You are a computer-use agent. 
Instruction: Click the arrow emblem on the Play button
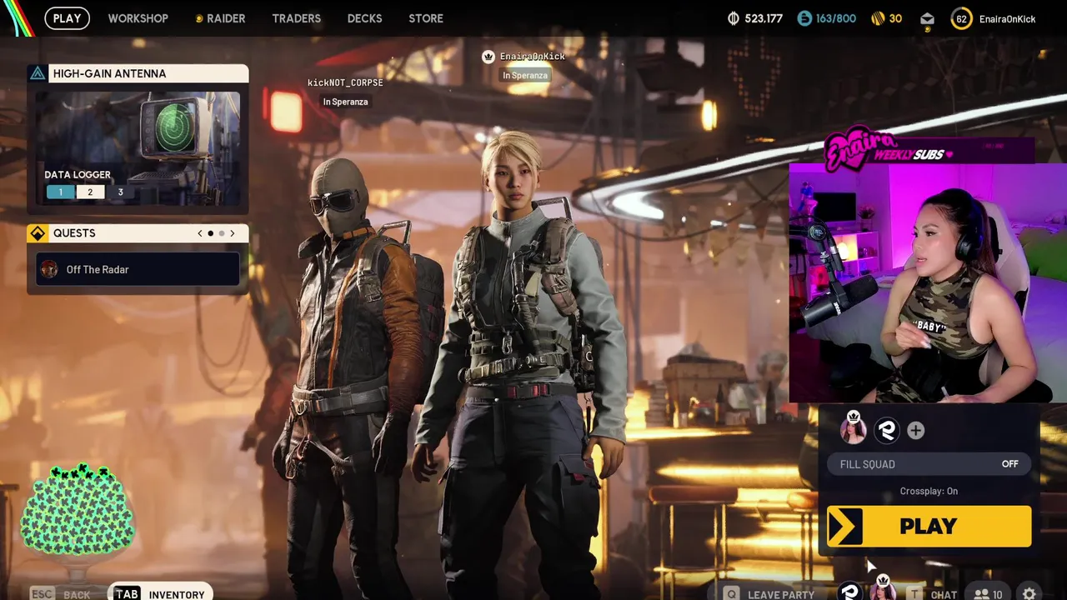coord(844,527)
